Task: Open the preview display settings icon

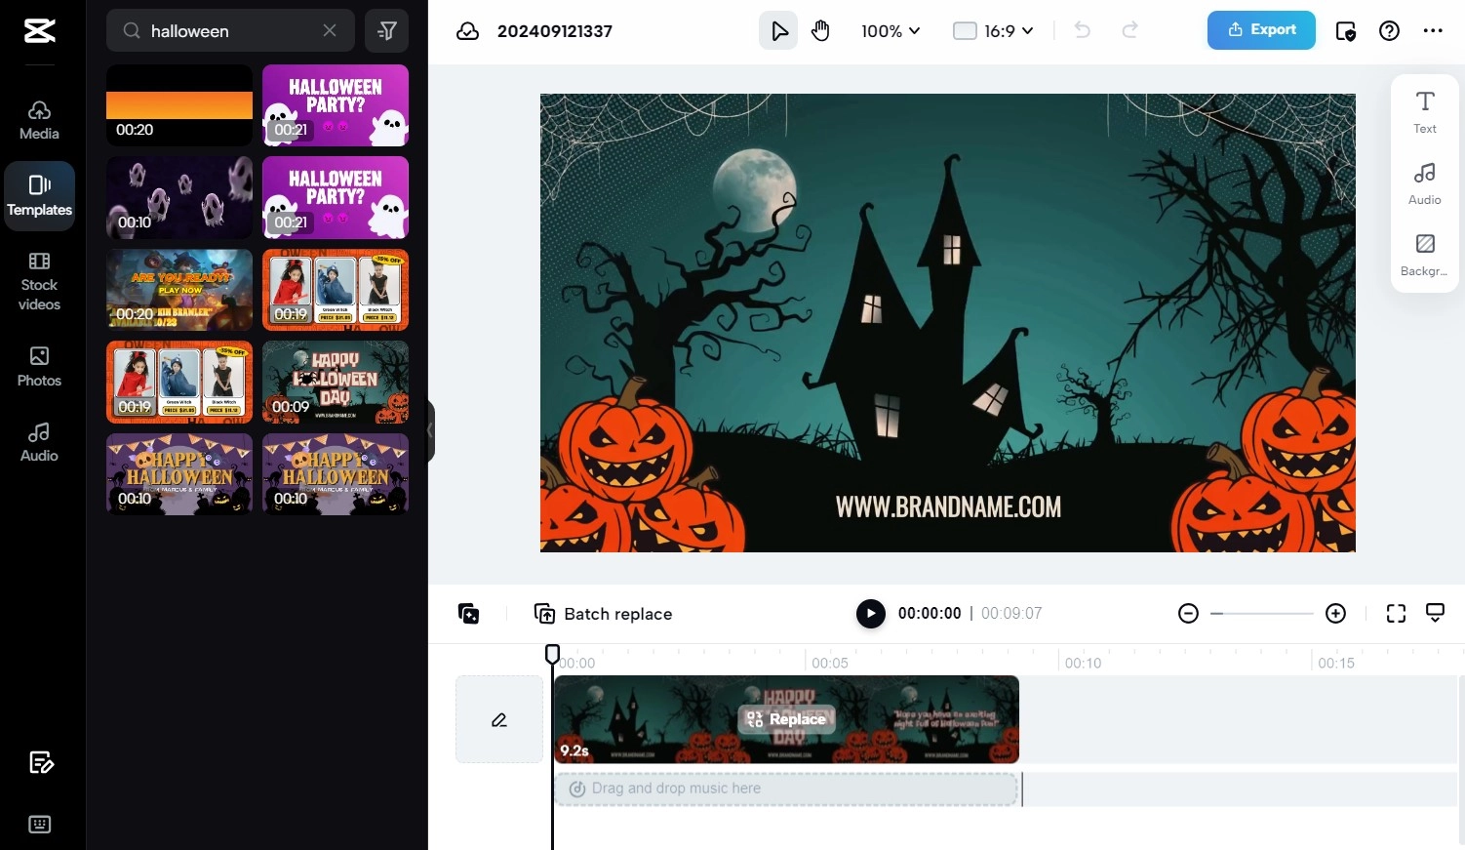Action: pos(1436,613)
